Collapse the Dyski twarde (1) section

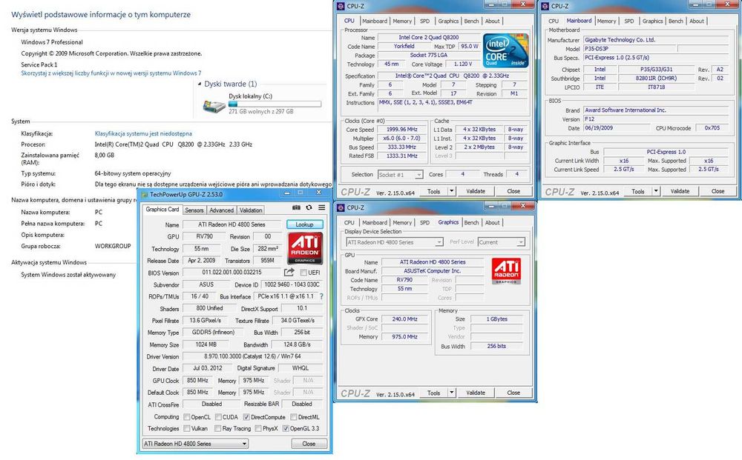point(199,84)
